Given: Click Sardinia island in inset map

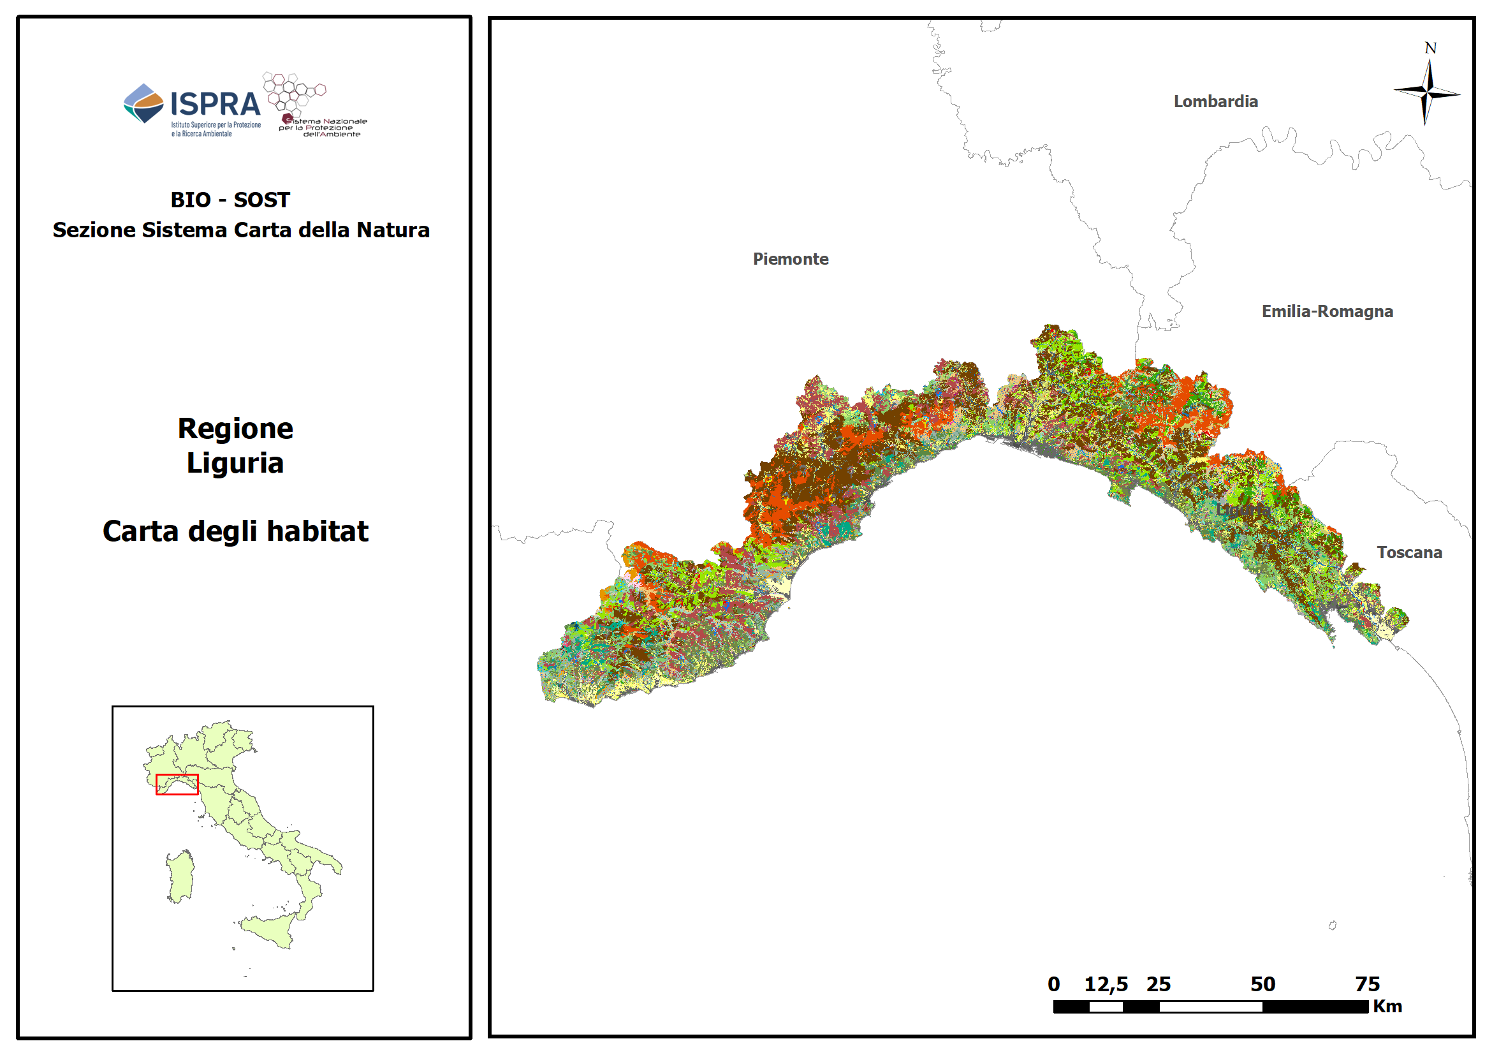Looking at the screenshot, I should tap(180, 877).
